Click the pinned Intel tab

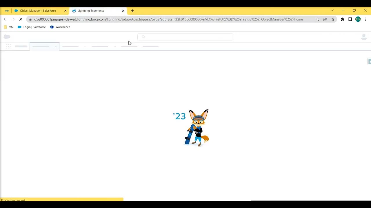point(7,11)
